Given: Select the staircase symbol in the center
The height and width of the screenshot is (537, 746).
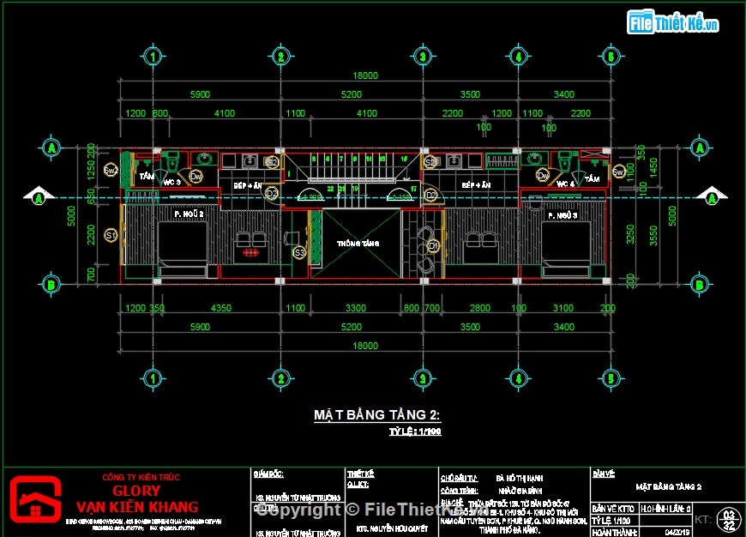Looking at the screenshot, I should coord(360,172).
